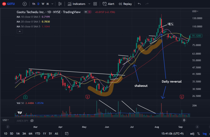Click the 15:41:06 (UTC+9) clock

point(172,134)
